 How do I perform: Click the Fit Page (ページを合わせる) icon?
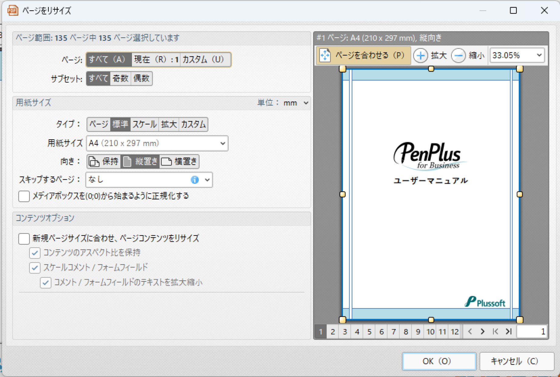pos(325,55)
